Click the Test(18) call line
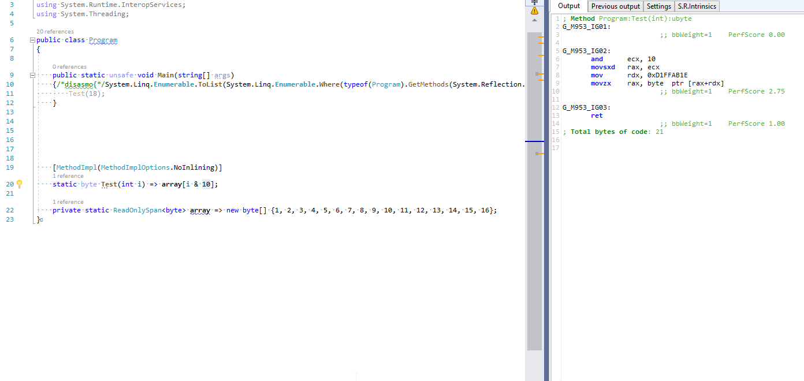 coord(87,94)
